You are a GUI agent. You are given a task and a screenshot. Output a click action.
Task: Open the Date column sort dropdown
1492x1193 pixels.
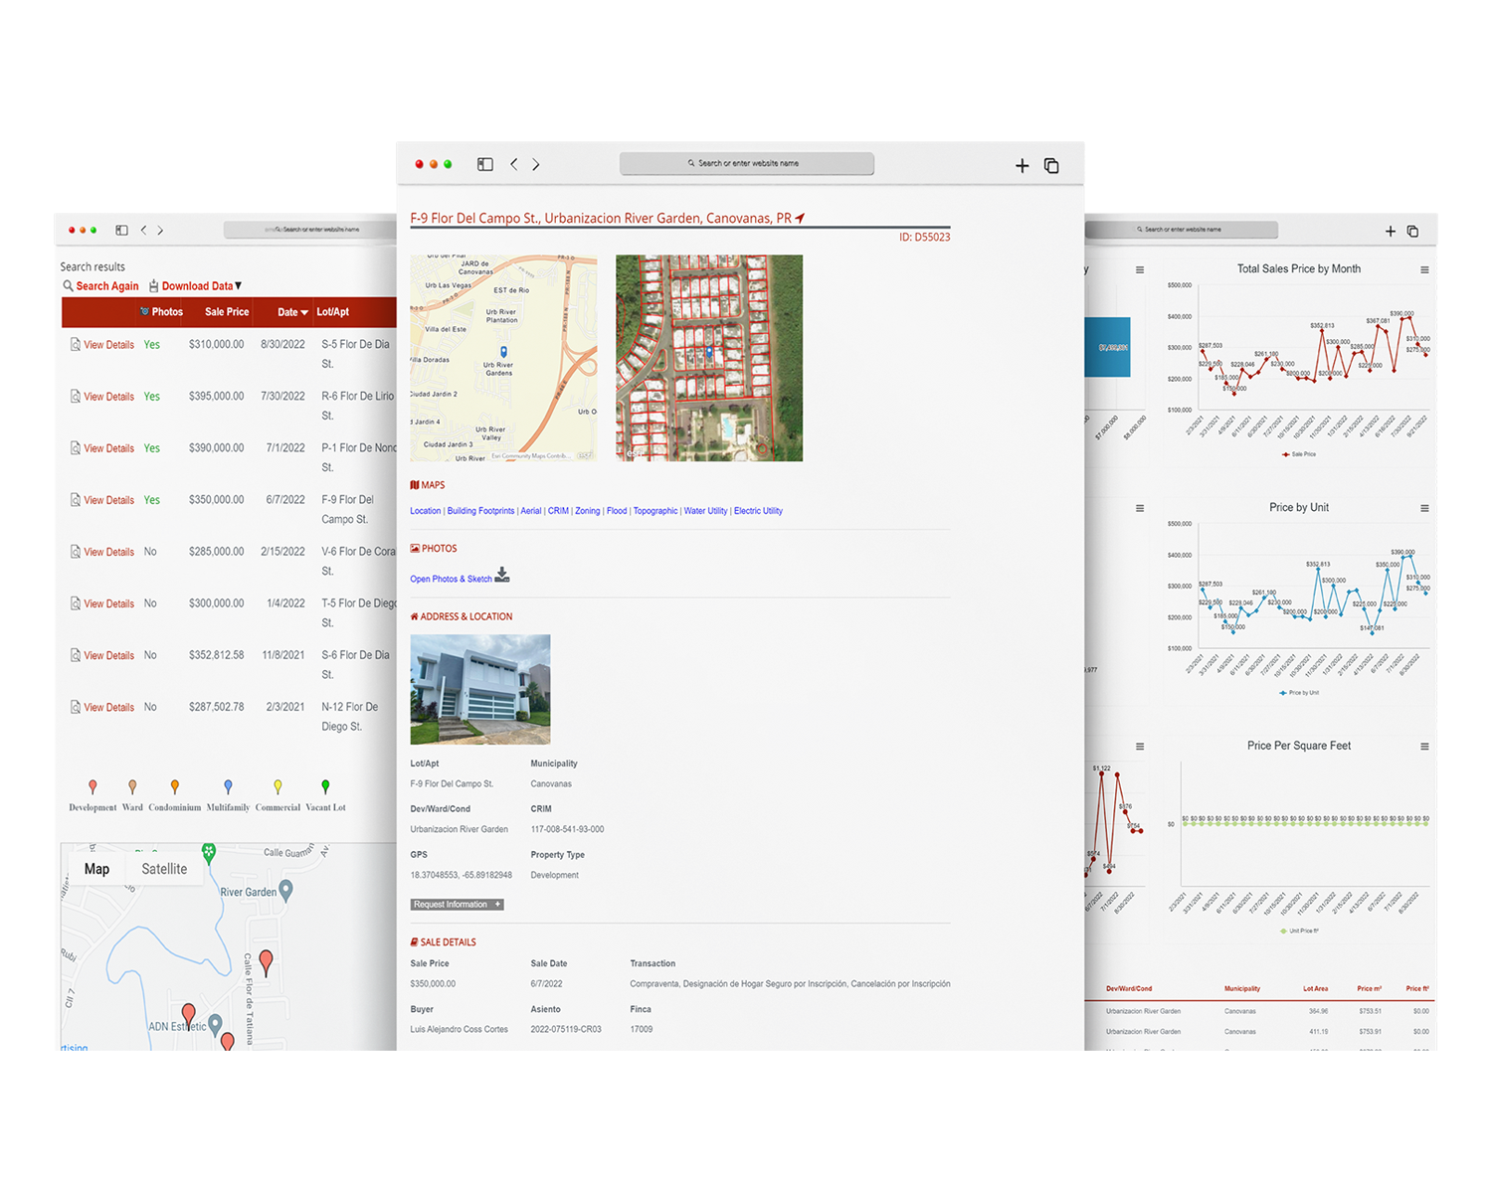[x=303, y=311]
